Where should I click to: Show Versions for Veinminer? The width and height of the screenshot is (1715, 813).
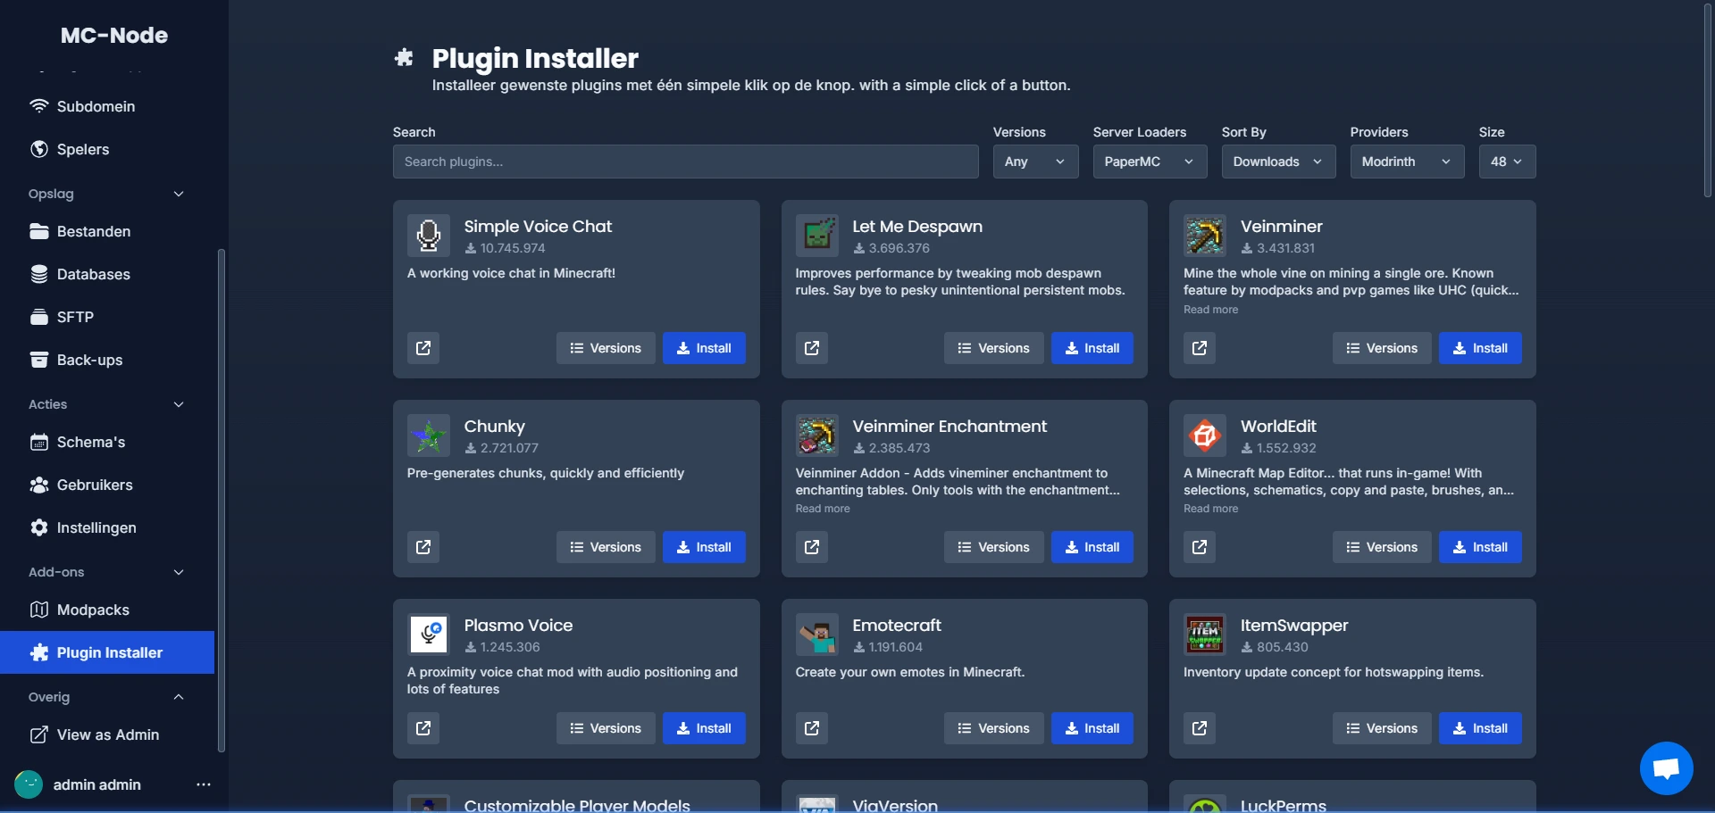[1382, 348]
